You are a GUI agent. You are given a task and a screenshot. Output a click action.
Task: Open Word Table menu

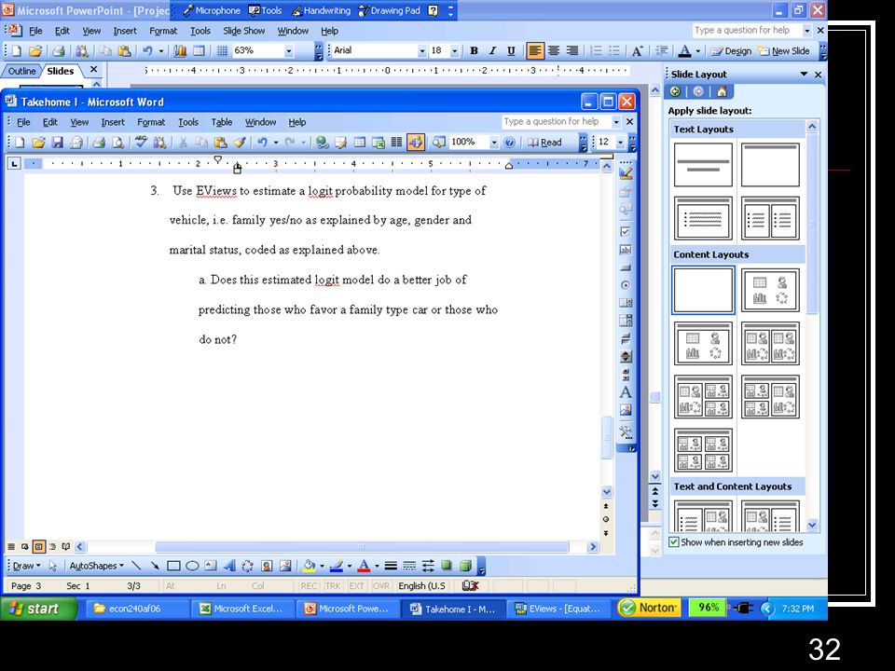(x=222, y=122)
